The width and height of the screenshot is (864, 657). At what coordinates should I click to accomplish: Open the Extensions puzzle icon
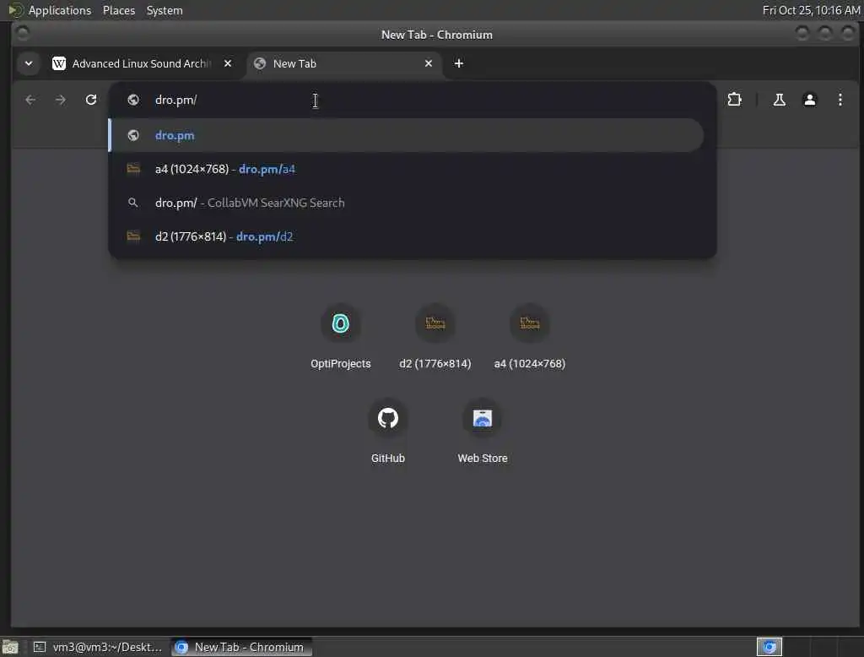point(734,100)
